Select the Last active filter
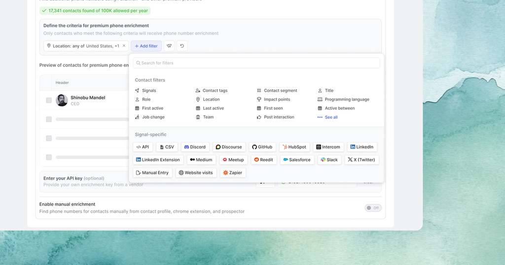 [210, 108]
